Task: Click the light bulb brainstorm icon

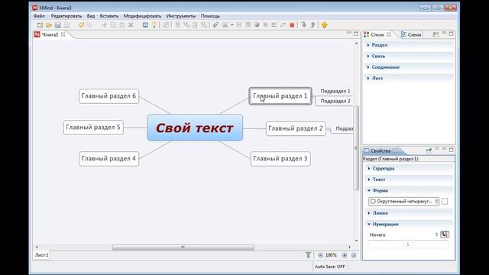Action: [154, 25]
